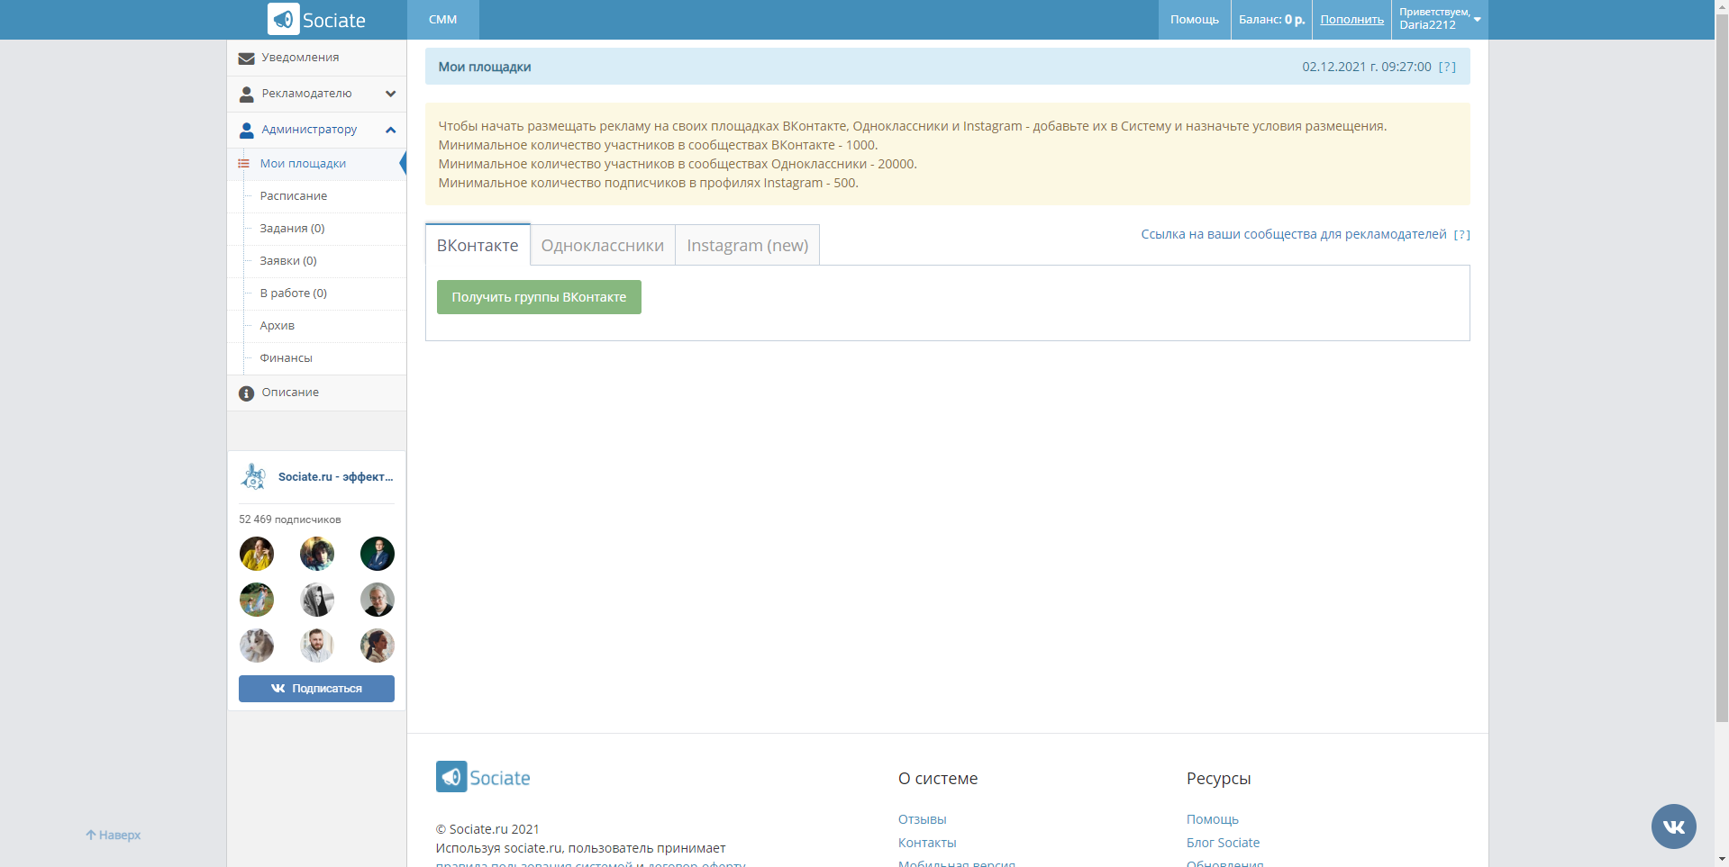Open the footer Помощь link under Ресурсы

coord(1212,819)
